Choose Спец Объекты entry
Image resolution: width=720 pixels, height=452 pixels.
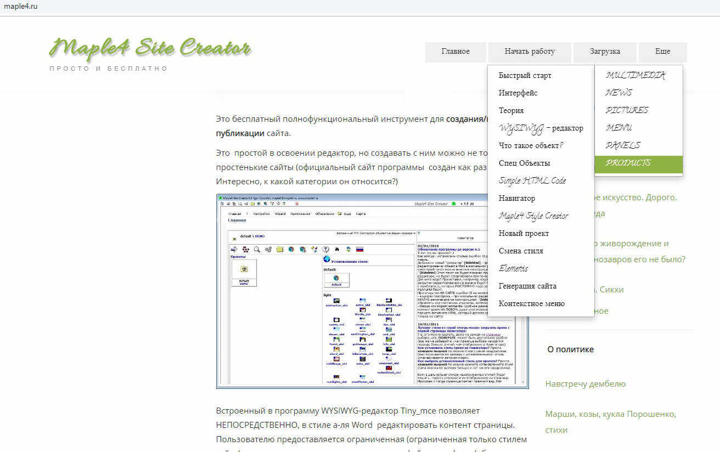click(x=541, y=163)
